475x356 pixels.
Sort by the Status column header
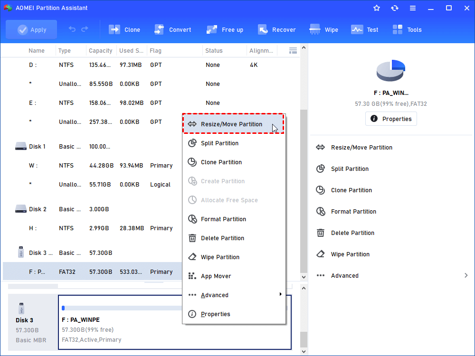click(214, 51)
